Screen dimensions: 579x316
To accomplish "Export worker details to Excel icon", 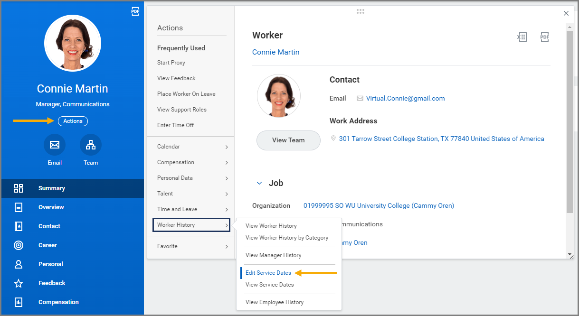I will 522,37.
